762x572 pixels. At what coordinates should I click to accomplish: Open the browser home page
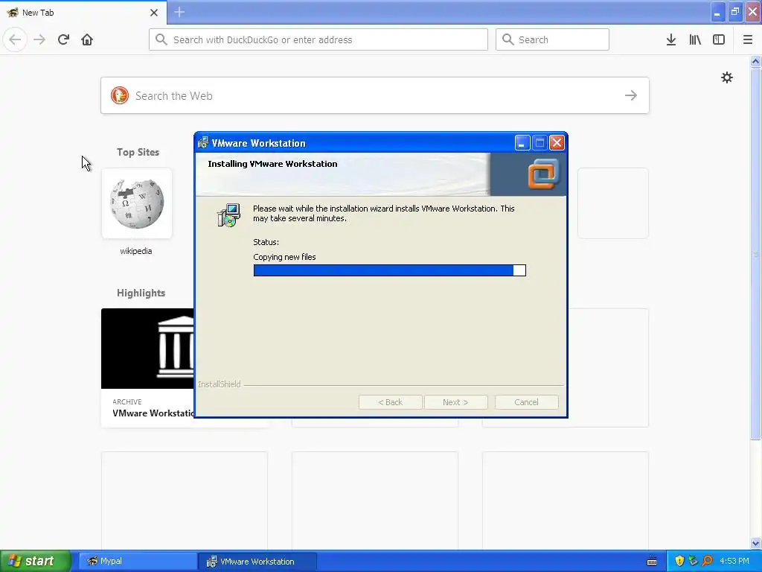(x=87, y=39)
